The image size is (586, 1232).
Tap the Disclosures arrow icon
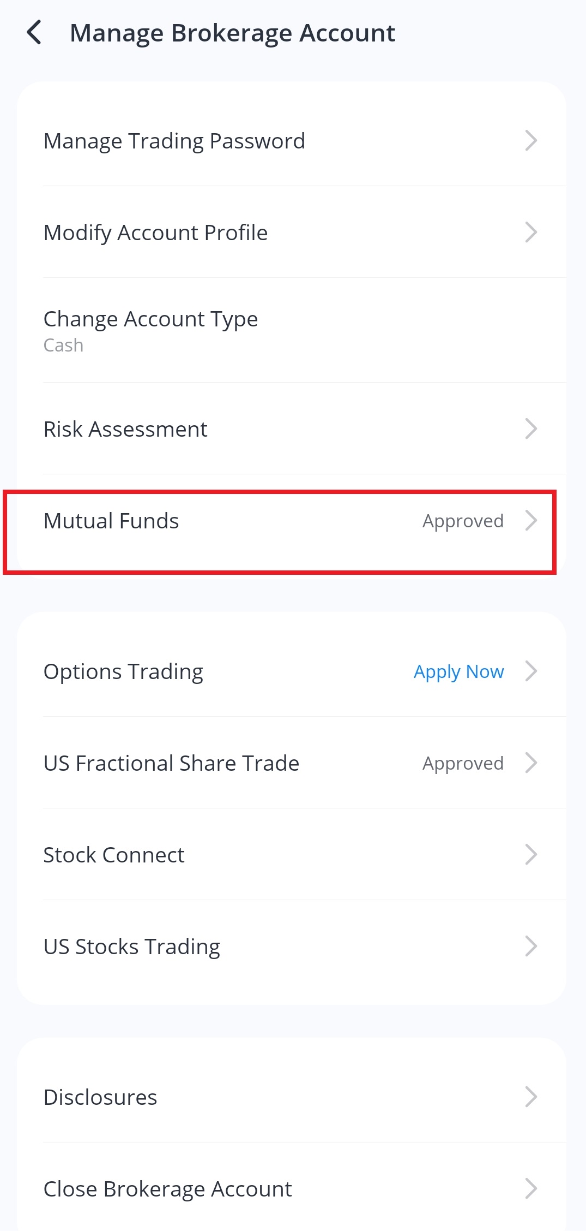click(531, 1097)
